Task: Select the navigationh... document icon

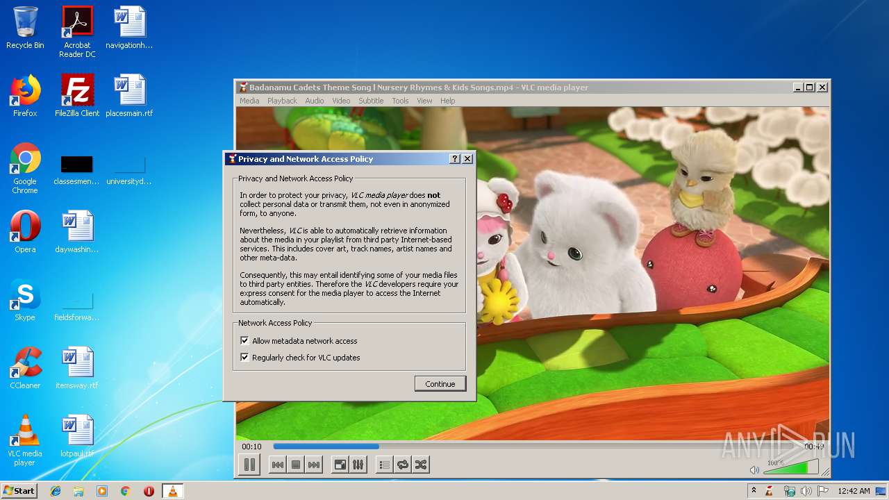Action: click(129, 28)
